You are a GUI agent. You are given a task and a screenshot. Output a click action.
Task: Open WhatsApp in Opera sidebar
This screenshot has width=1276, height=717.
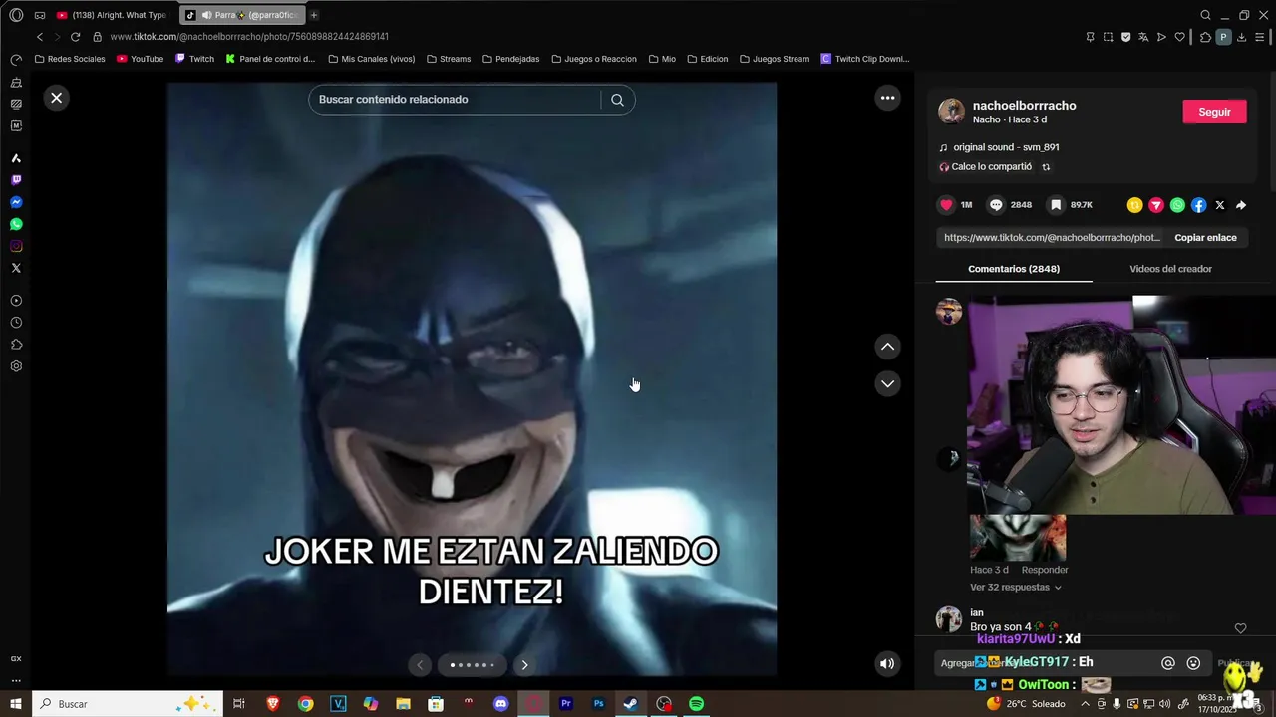point(16,225)
